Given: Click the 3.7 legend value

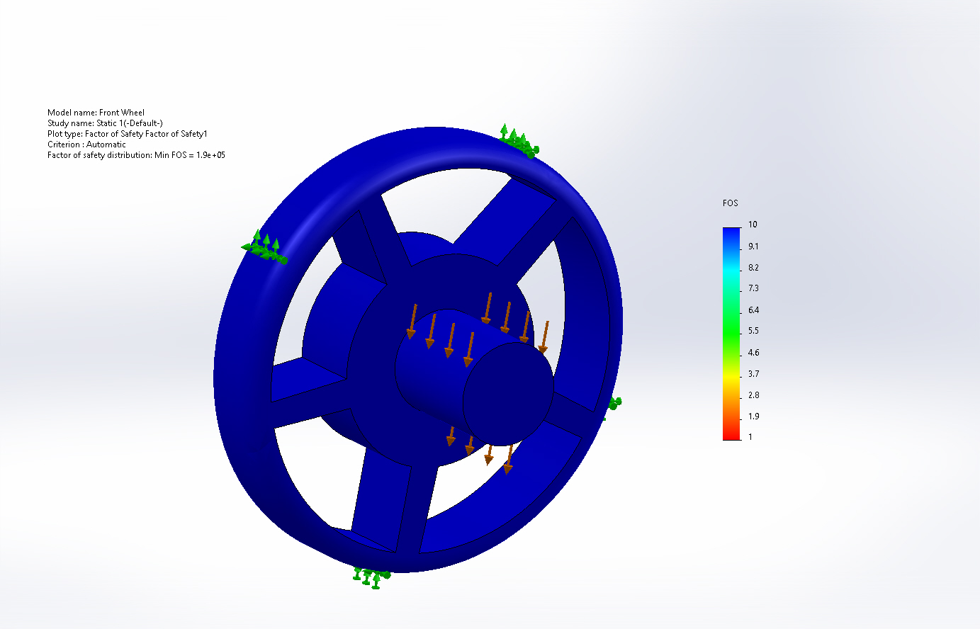Looking at the screenshot, I should click(753, 374).
